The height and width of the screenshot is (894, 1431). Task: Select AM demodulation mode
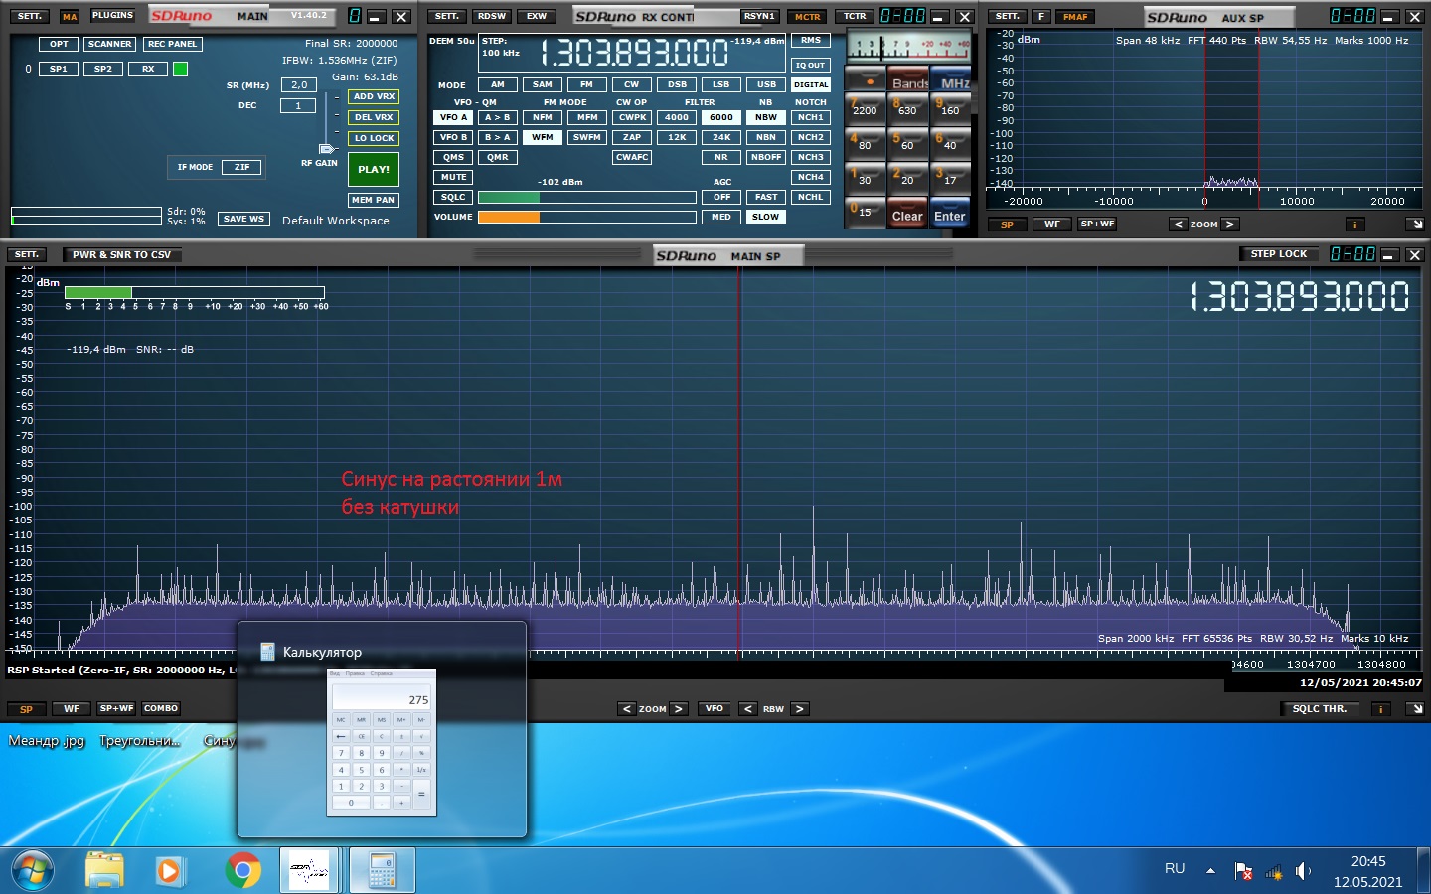498,84
